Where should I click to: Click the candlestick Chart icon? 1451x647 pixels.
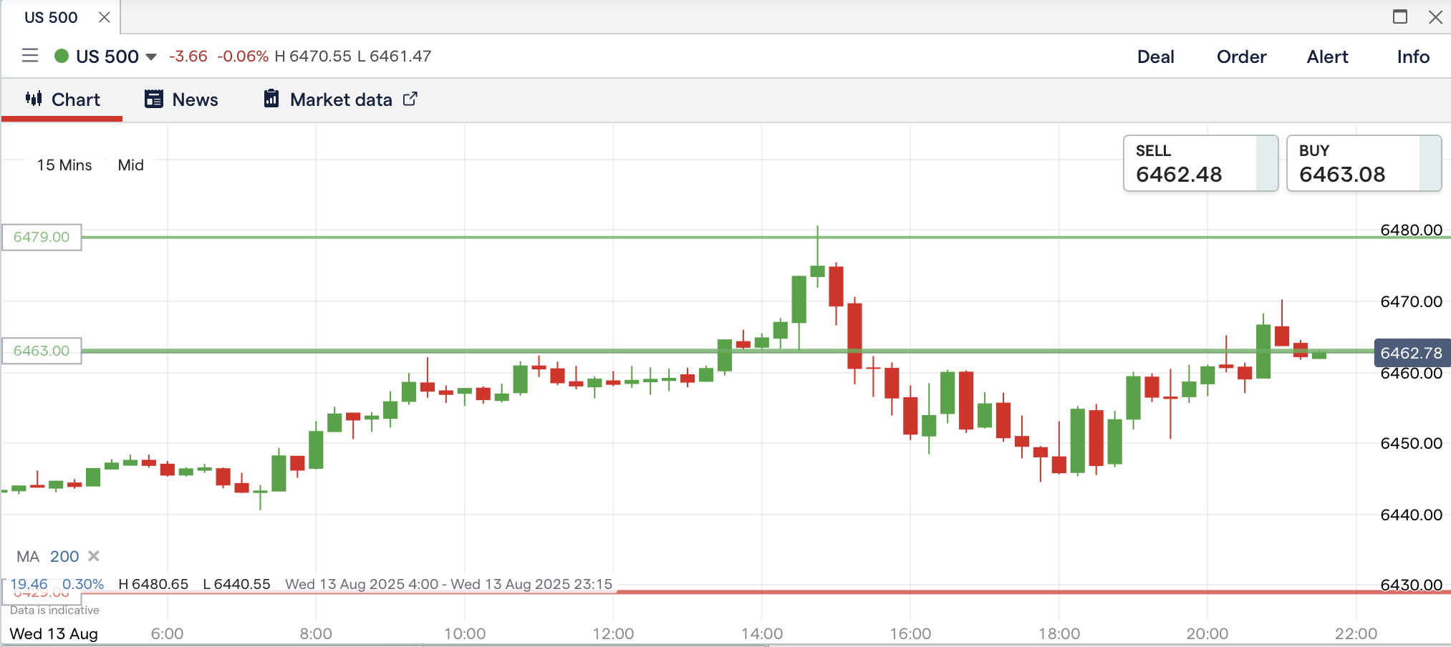(x=34, y=99)
